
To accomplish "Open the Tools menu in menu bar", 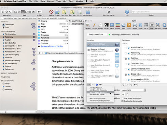I will coord(71,1).
